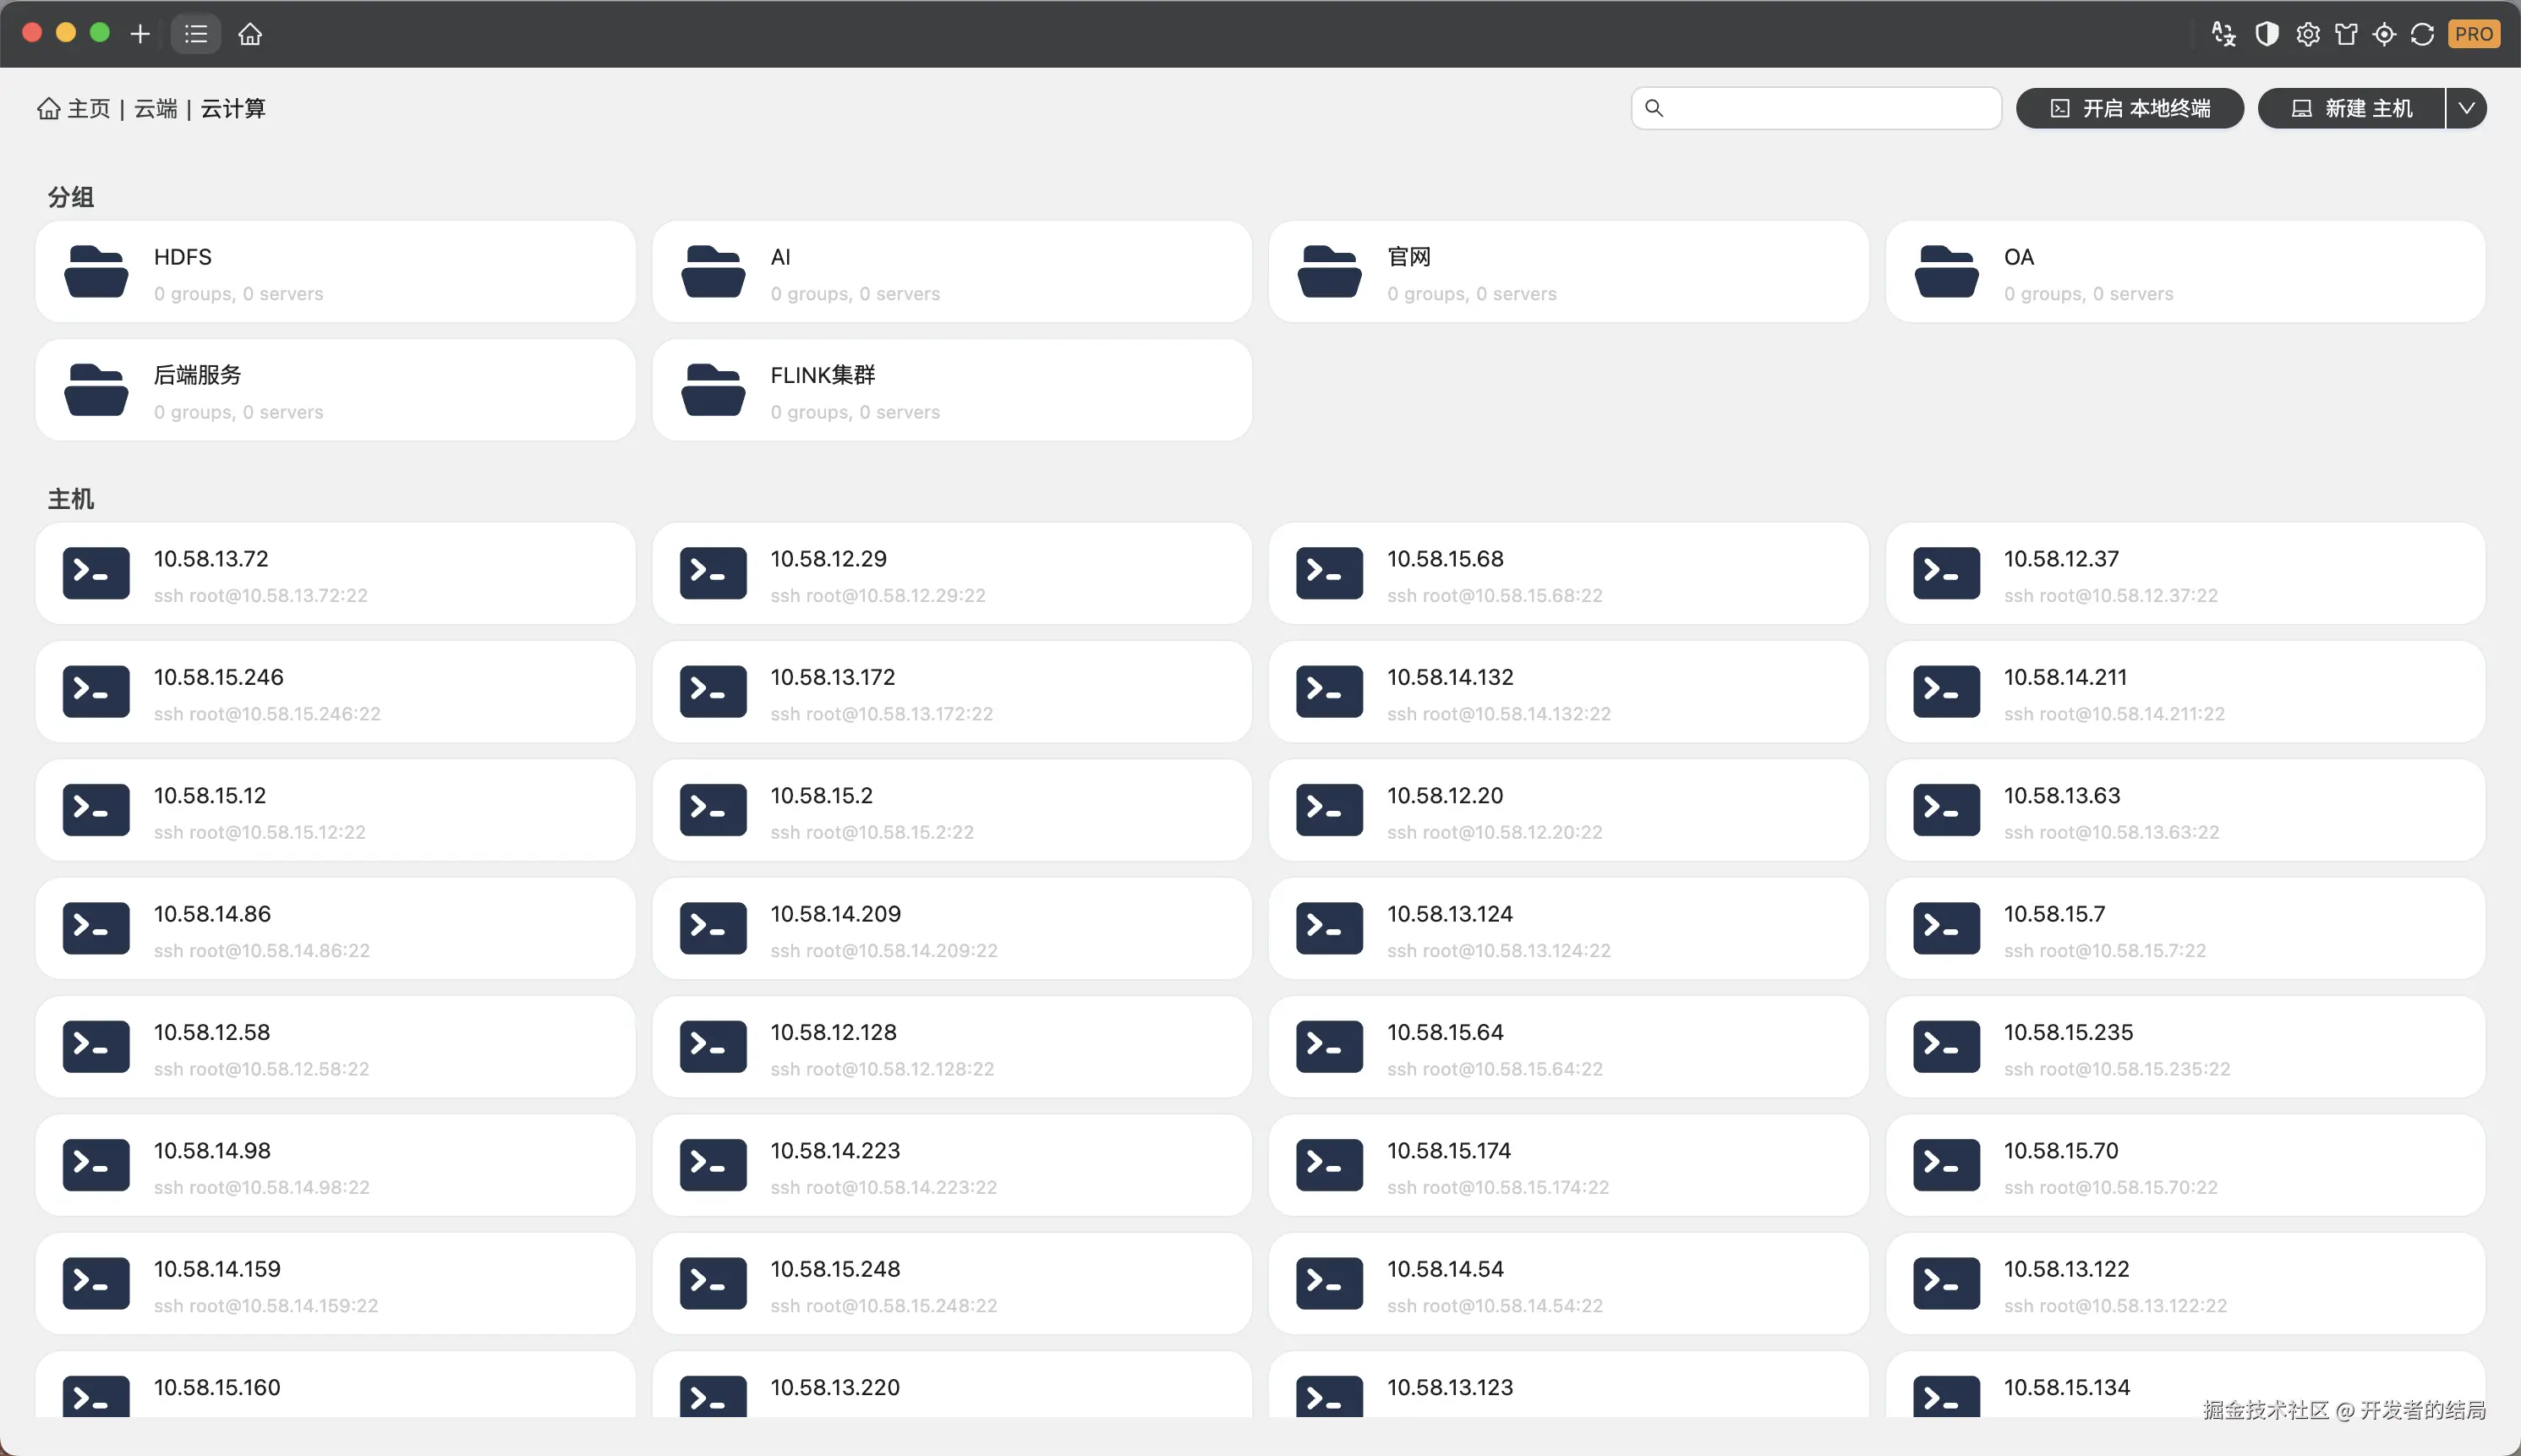Image resolution: width=2521 pixels, height=1456 pixels.
Task: Click the home icon in title bar
Action: tap(250, 34)
